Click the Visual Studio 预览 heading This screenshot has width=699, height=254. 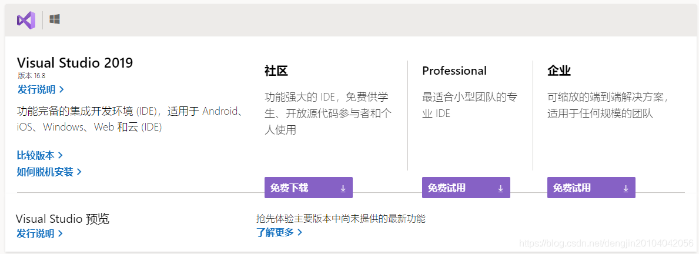(62, 219)
